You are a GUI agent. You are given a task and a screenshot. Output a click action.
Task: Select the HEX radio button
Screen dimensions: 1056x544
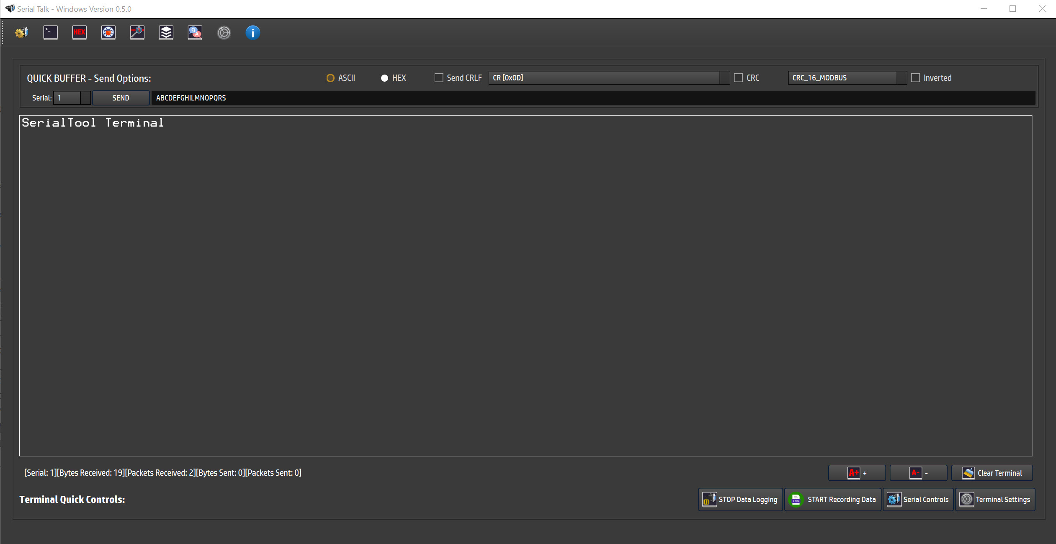384,78
